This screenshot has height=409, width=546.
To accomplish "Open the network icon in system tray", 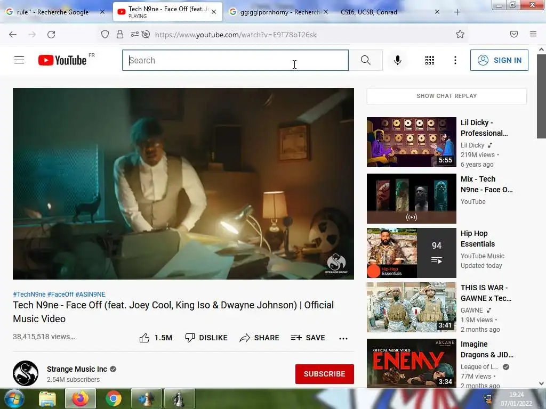I will pos(487,398).
